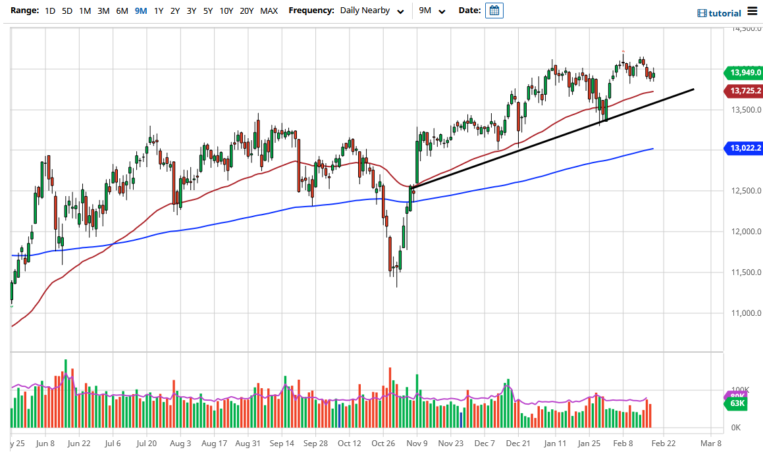Open the chevron next to Daily Nearby

pos(400,11)
